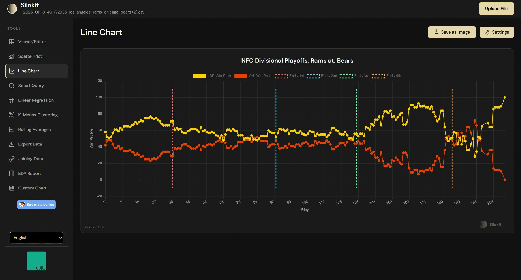Click the Line Chart page heading
This screenshot has height=280, width=521.
pyautogui.click(x=101, y=32)
